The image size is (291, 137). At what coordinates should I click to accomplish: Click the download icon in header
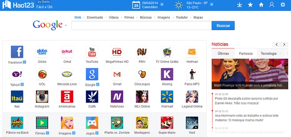coord(240,5)
